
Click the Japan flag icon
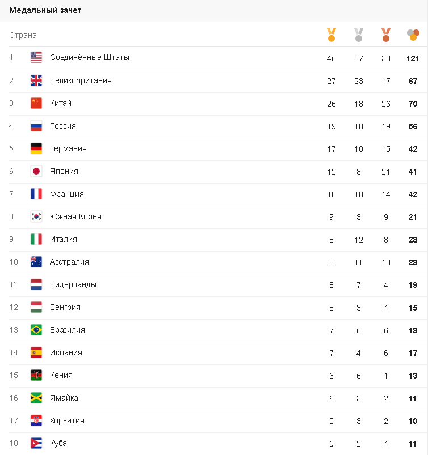pos(36,171)
